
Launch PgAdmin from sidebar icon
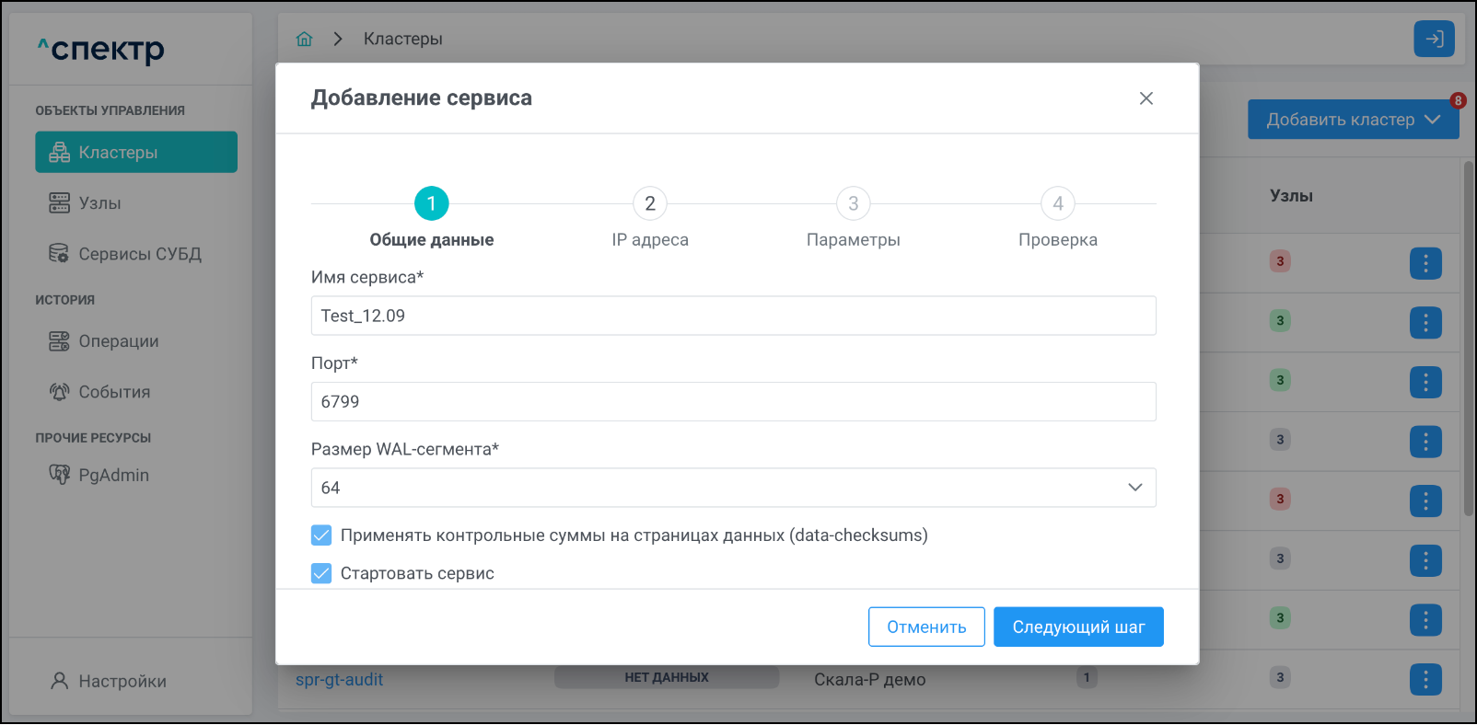[59, 475]
